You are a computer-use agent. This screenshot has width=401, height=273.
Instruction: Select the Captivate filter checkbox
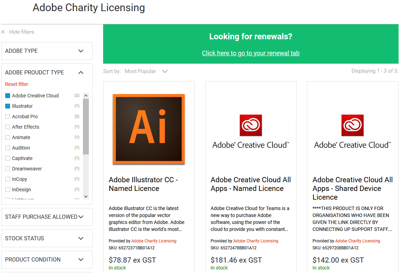click(x=8, y=158)
